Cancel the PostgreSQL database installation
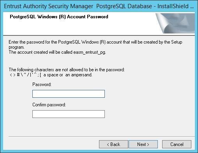This screenshot has height=153, width=198. pyautogui.click(x=177, y=144)
